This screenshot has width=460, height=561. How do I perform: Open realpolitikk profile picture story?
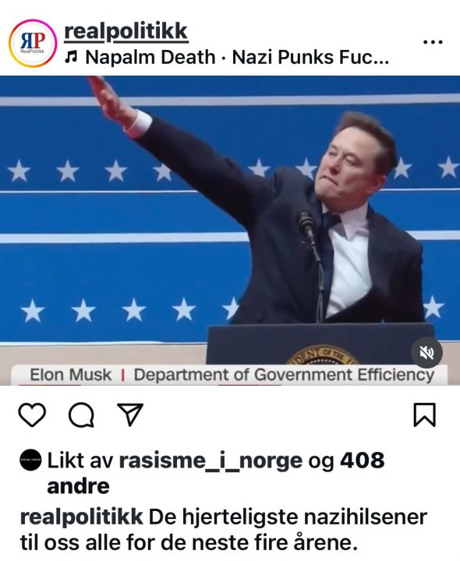(x=33, y=44)
